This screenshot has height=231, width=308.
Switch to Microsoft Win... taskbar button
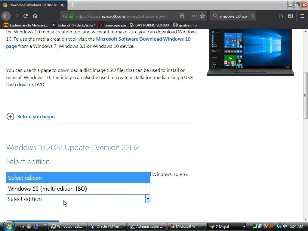(x=186, y=226)
